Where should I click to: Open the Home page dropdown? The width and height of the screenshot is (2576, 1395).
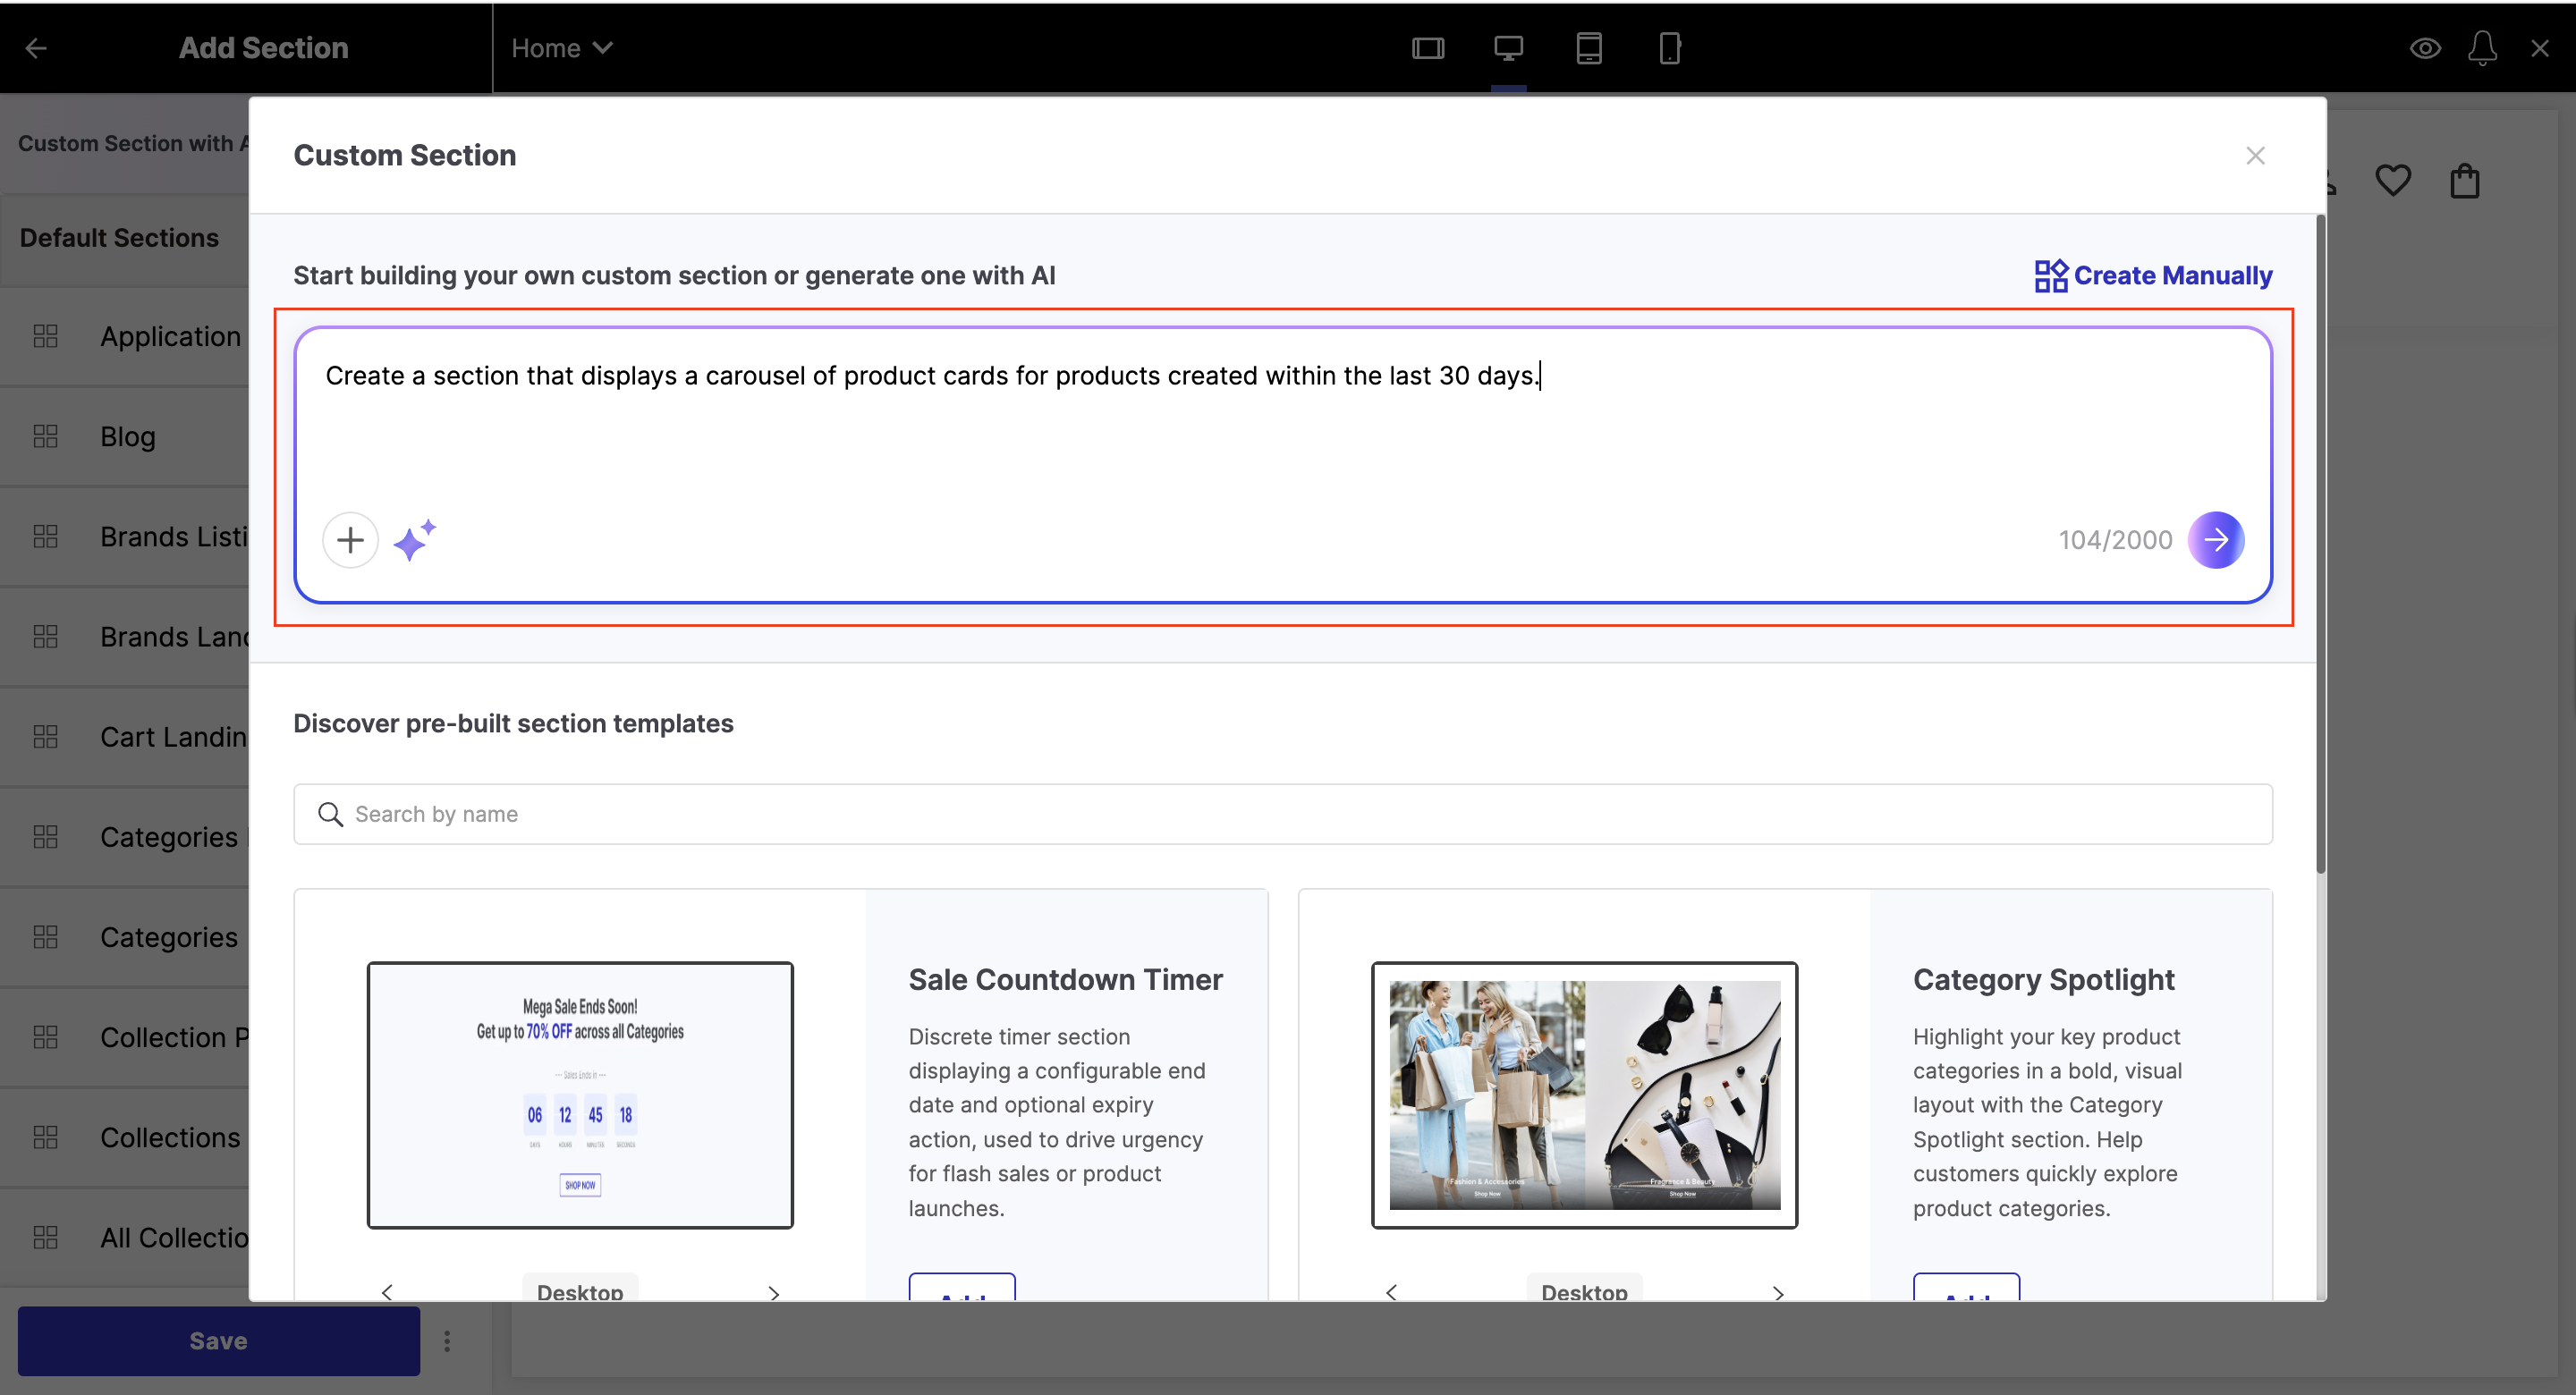[561, 48]
